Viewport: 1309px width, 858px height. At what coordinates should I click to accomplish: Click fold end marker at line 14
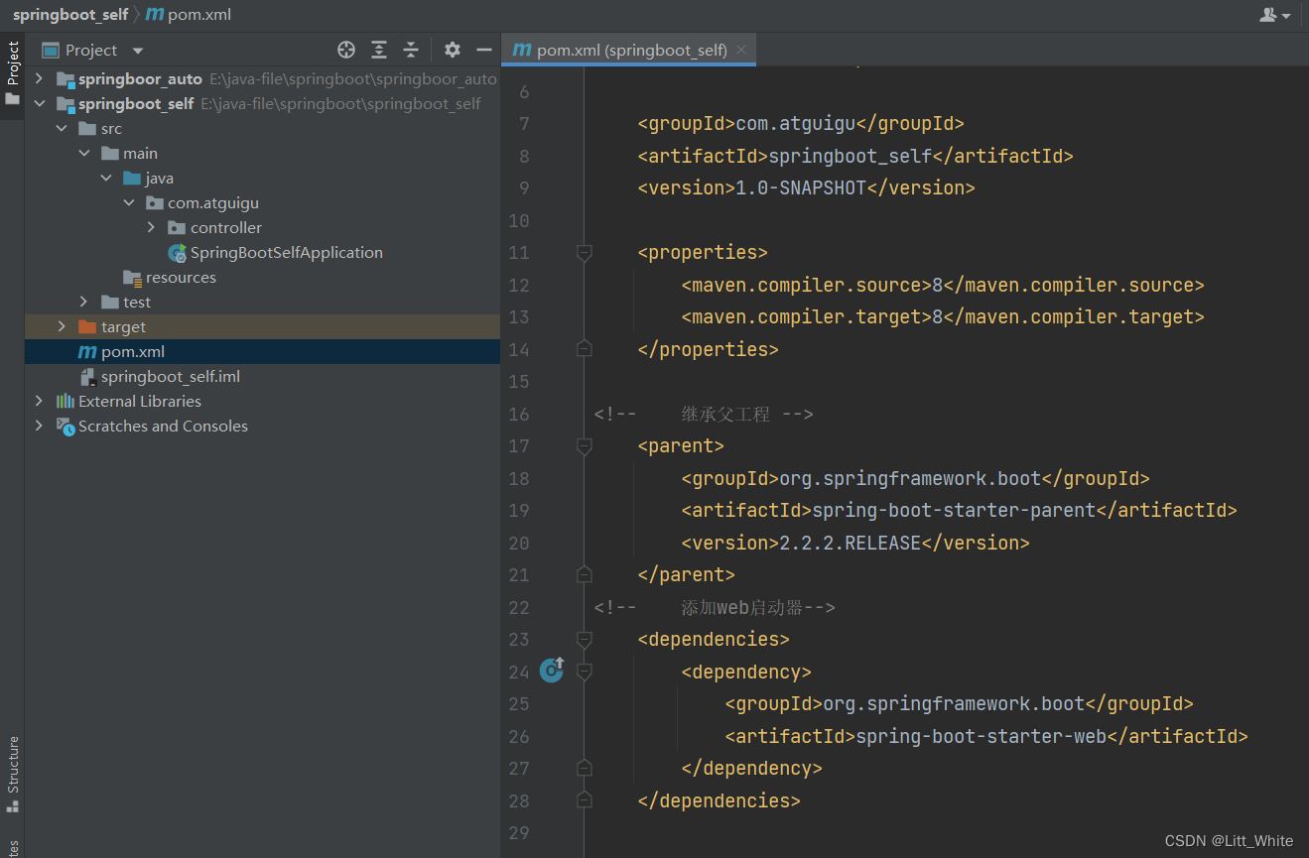(585, 348)
